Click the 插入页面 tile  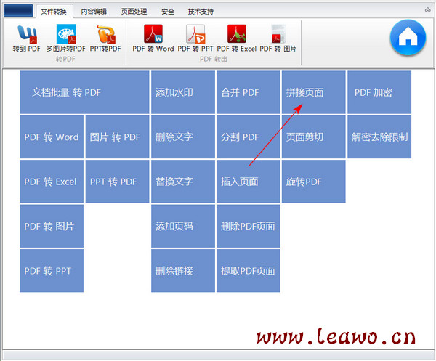249,182
